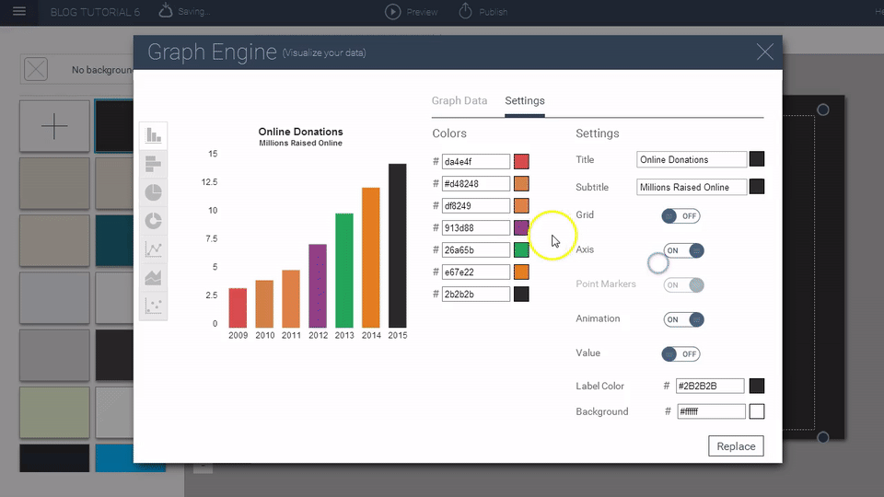Select the line chart type
884x497 pixels.
[154, 249]
